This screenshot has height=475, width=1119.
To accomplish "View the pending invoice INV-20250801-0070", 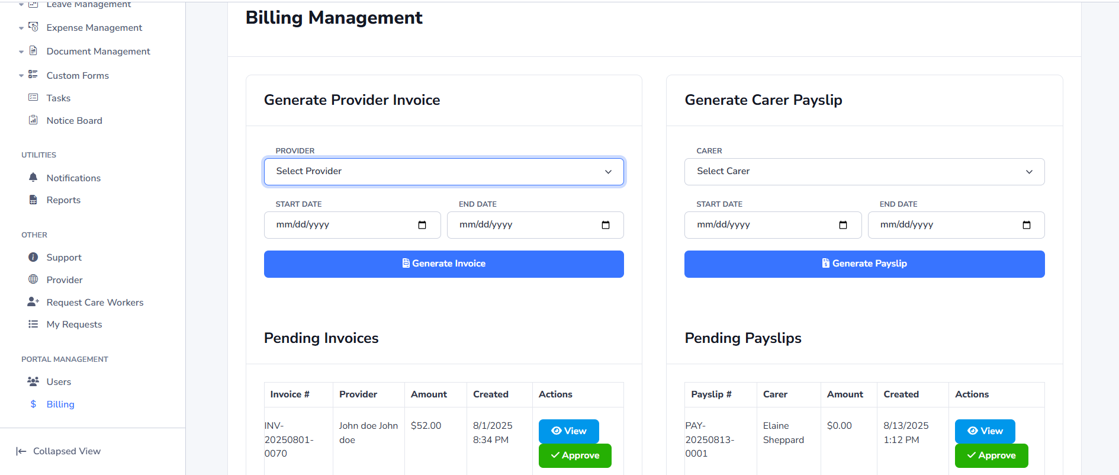I will (568, 431).
